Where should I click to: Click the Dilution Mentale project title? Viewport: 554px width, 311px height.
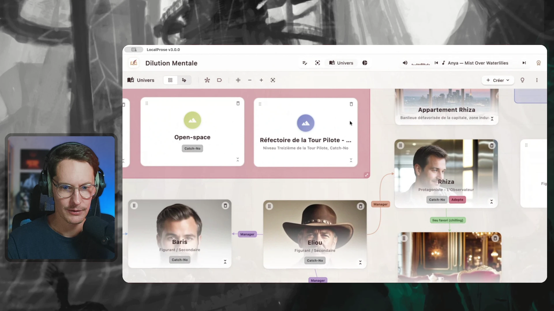171,63
